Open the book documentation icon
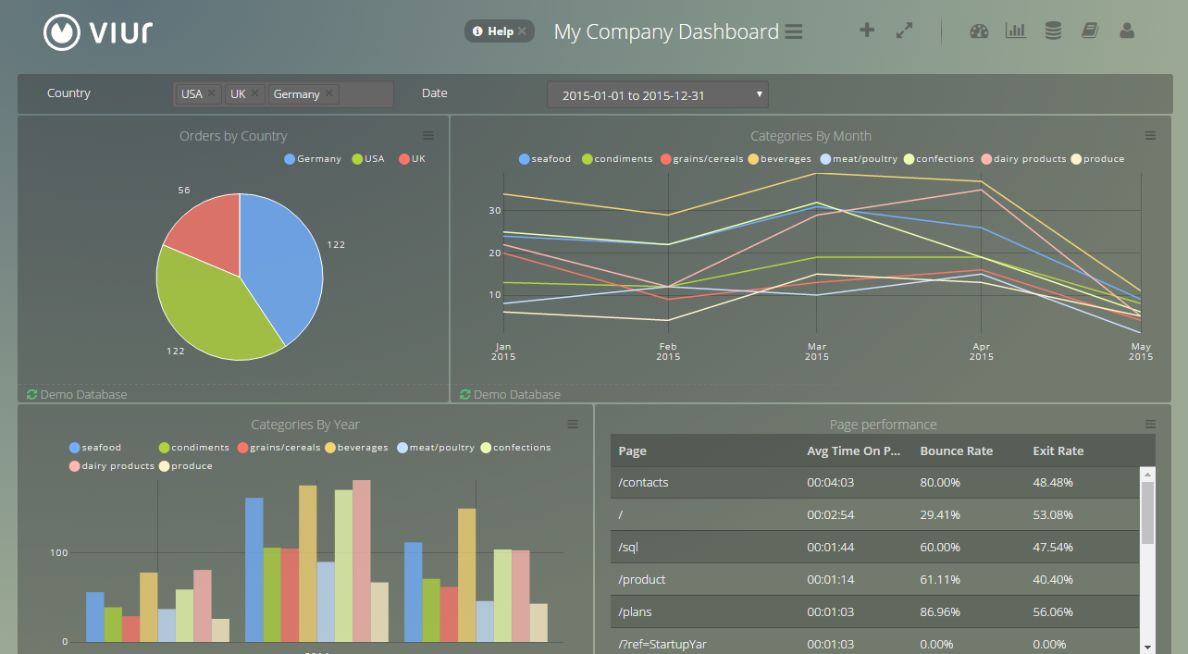 [x=1090, y=31]
